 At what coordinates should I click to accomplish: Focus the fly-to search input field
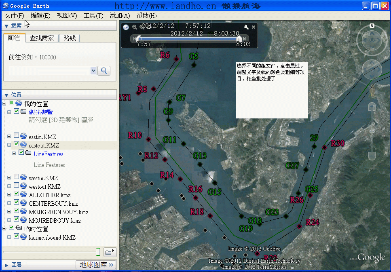(50, 71)
